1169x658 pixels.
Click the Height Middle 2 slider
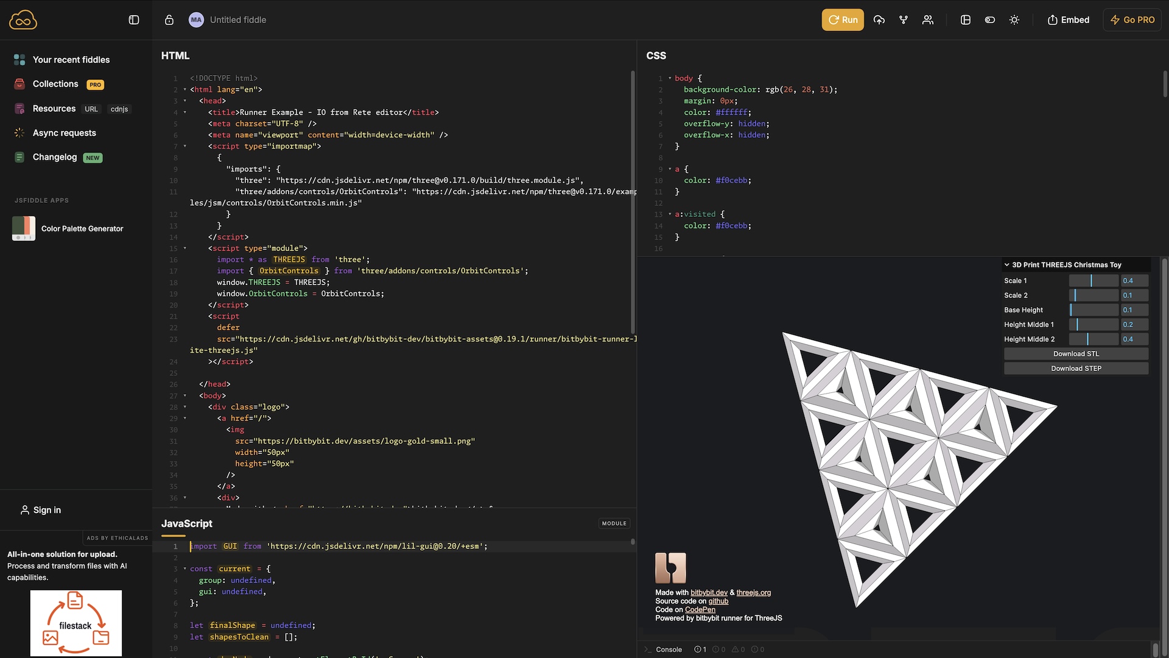(x=1094, y=339)
